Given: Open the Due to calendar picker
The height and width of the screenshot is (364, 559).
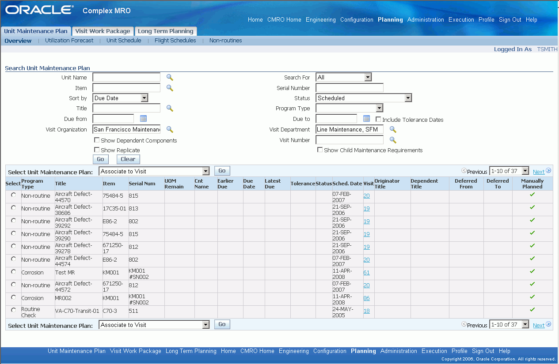Looking at the screenshot, I should click(366, 118).
